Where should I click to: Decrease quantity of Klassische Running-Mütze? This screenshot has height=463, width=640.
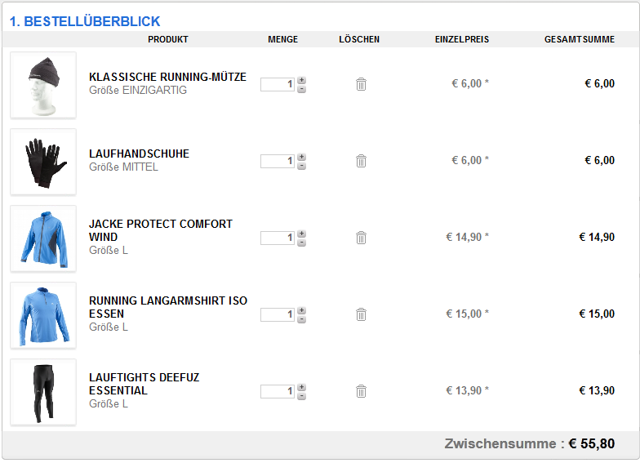302,89
